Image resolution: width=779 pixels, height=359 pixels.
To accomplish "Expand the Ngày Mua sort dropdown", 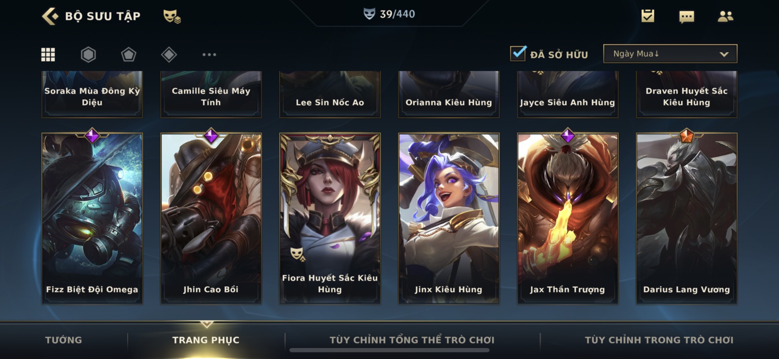I will pyautogui.click(x=670, y=54).
